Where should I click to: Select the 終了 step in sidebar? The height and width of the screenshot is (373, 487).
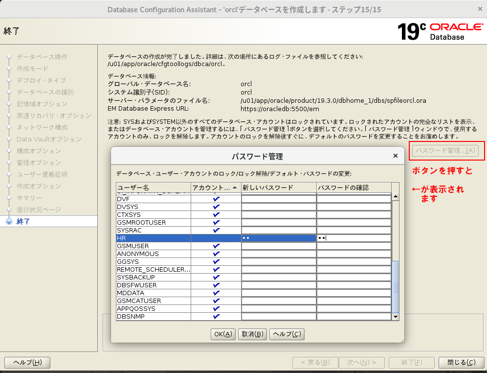coord(23,221)
